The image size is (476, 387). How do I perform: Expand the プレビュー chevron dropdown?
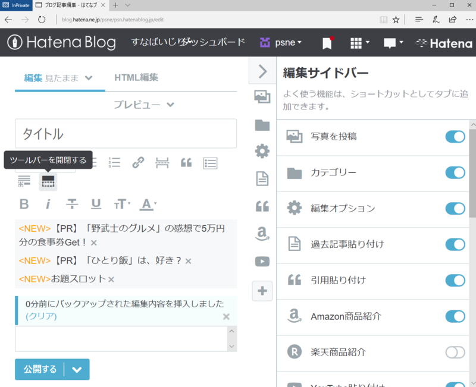[x=170, y=105]
